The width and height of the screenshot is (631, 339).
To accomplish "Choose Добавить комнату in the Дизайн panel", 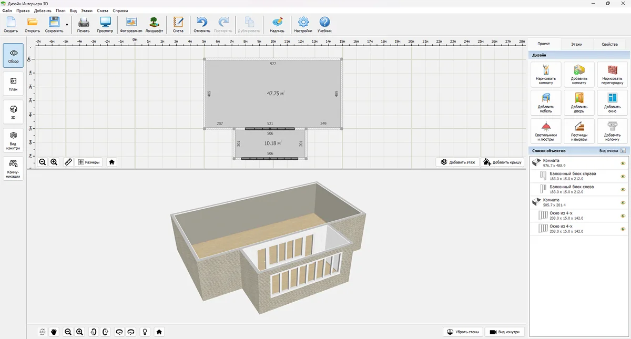I will [x=579, y=75].
